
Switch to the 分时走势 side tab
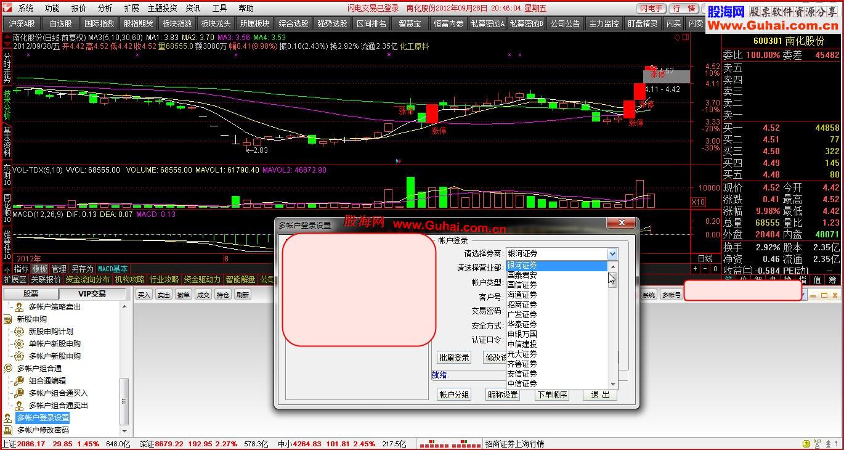pos(7,67)
